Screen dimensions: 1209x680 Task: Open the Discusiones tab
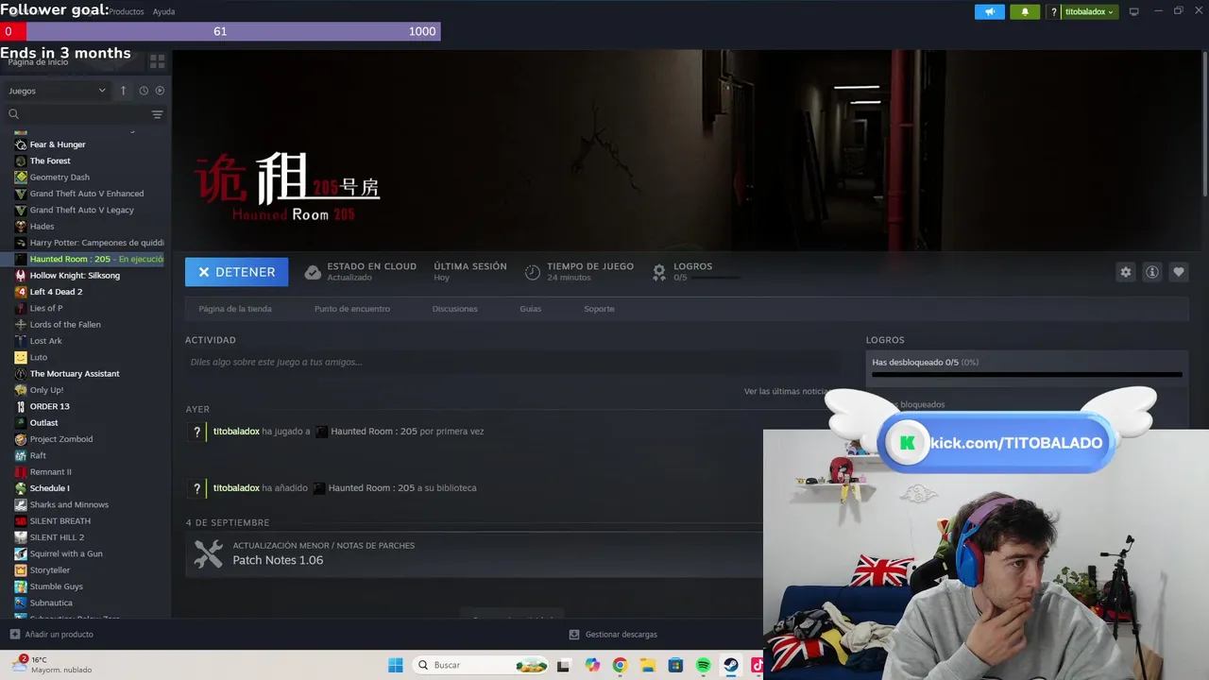pos(455,309)
